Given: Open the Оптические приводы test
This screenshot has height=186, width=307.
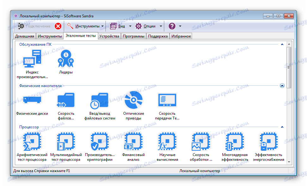Looking at the screenshot, I should point(133,100).
